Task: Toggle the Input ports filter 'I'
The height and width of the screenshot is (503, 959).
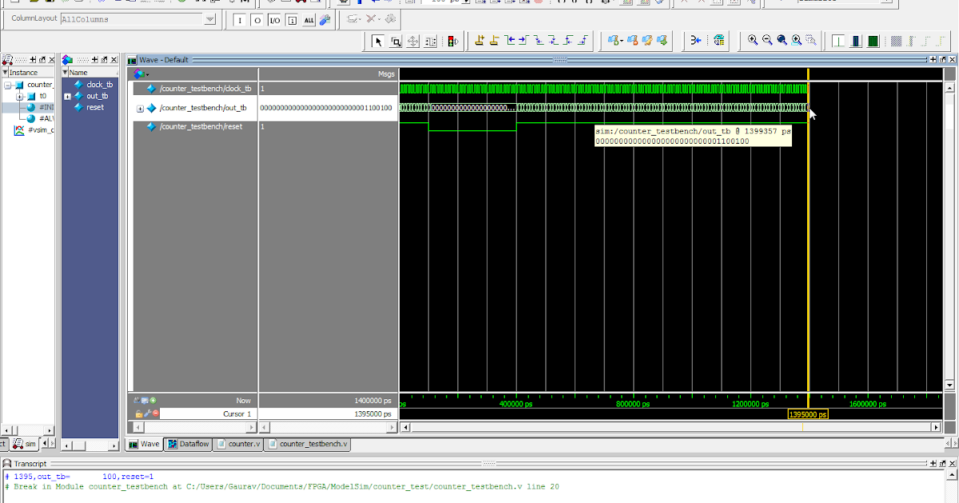Action: coord(240,20)
